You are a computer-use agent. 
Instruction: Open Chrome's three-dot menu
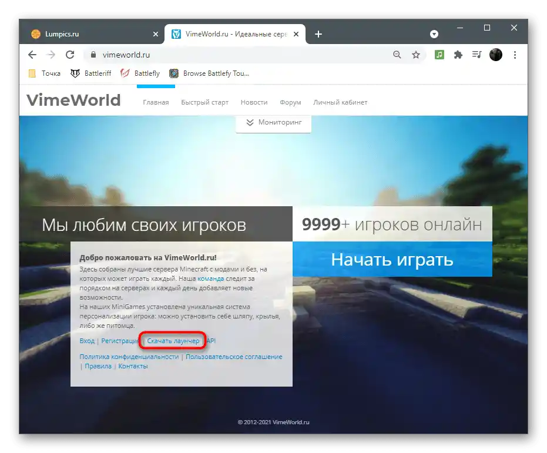tap(515, 55)
